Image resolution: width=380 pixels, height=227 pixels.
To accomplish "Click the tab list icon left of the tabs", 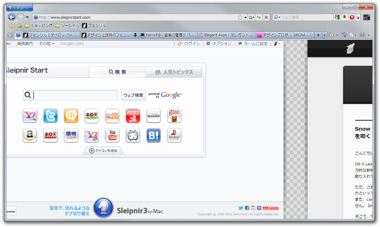I will coord(10,35).
